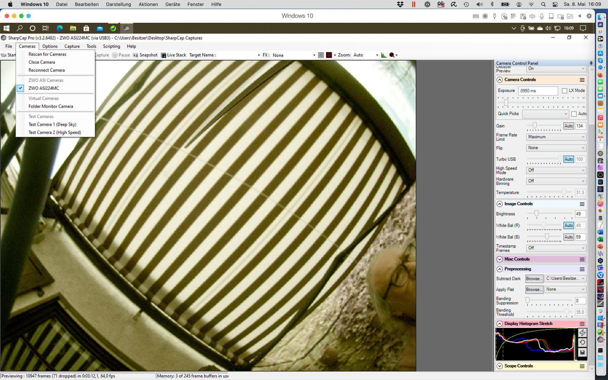Viewport: 608px width, 380px height.
Task: Click the red focus-assist magnifier icon
Action: [x=392, y=55]
